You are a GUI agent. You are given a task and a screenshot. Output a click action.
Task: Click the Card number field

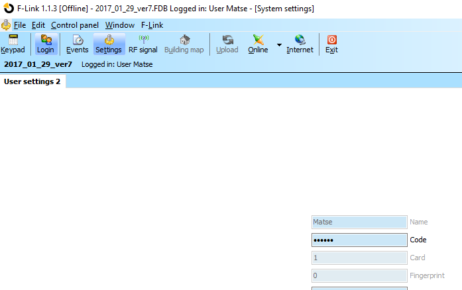click(359, 258)
